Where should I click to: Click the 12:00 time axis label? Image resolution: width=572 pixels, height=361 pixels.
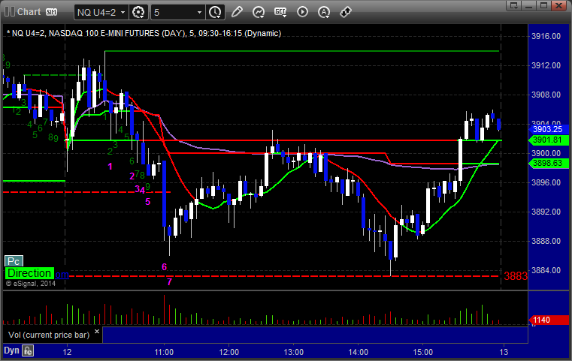[228, 352]
